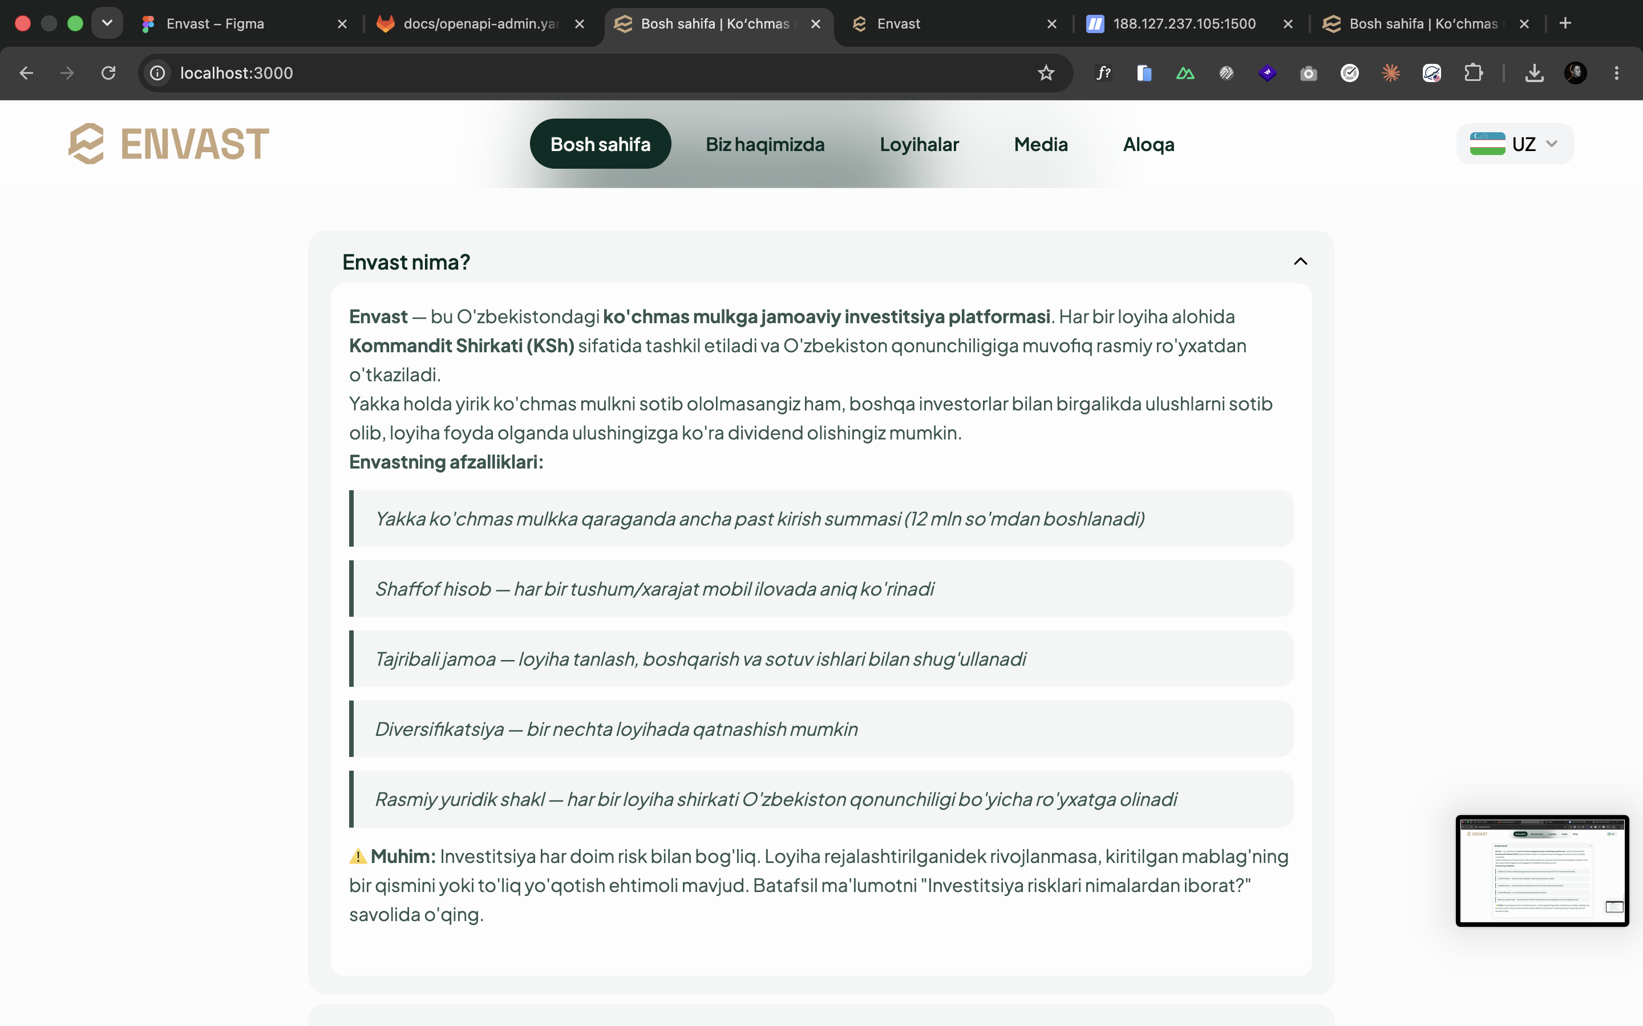Open the Chrome profile avatar
Viewport: 1643px width, 1026px height.
[1575, 72]
